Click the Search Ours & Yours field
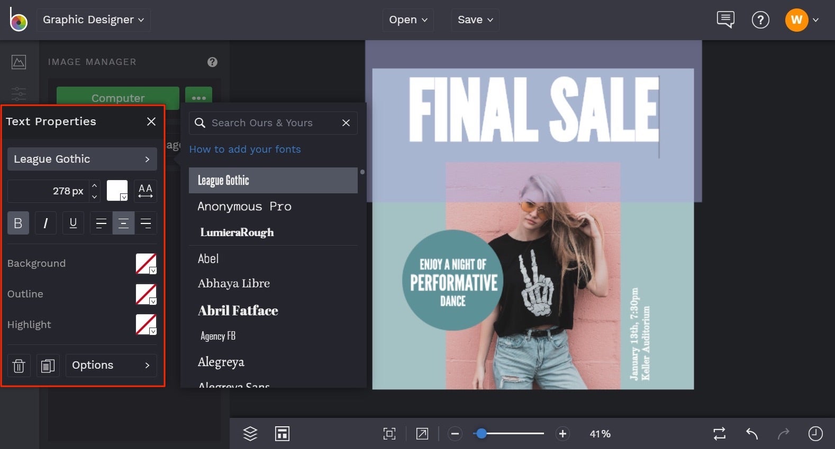Viewport: 835px width, 449px height. click(x=273, y=123)
